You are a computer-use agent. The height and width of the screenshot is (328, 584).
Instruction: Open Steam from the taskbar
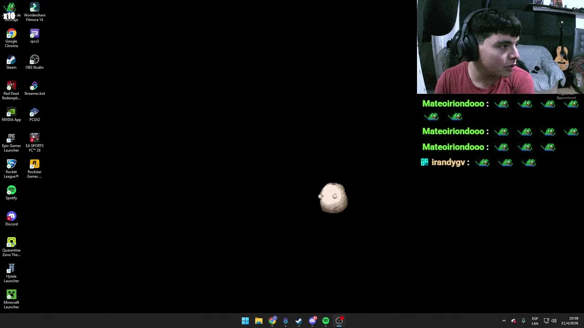(299, 321)
